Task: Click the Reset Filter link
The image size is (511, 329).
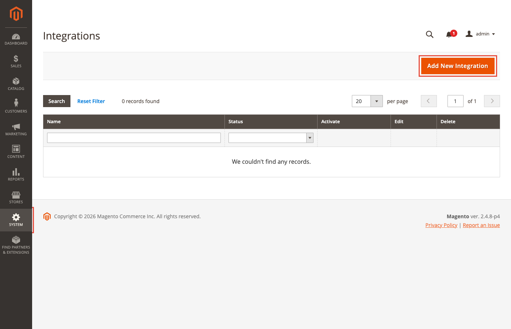Action: [x=91, y=101]
